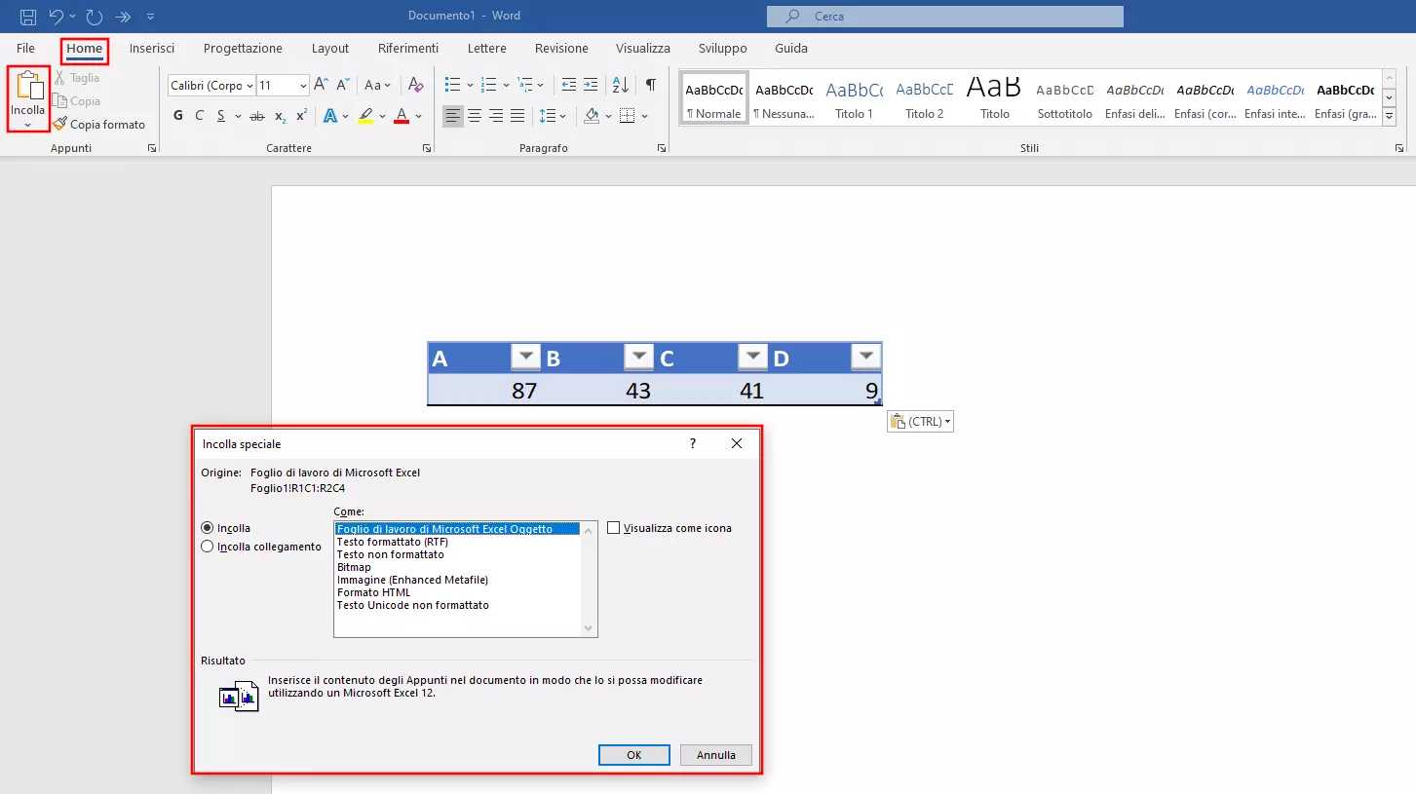Viewport: 1416px width, 794px height.
Task: Open change case Aa dropdown
Action: 379,85
